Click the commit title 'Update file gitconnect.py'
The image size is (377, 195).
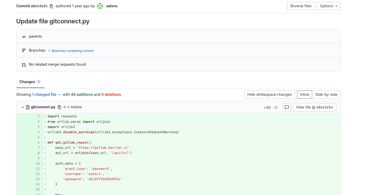[53, 21]
